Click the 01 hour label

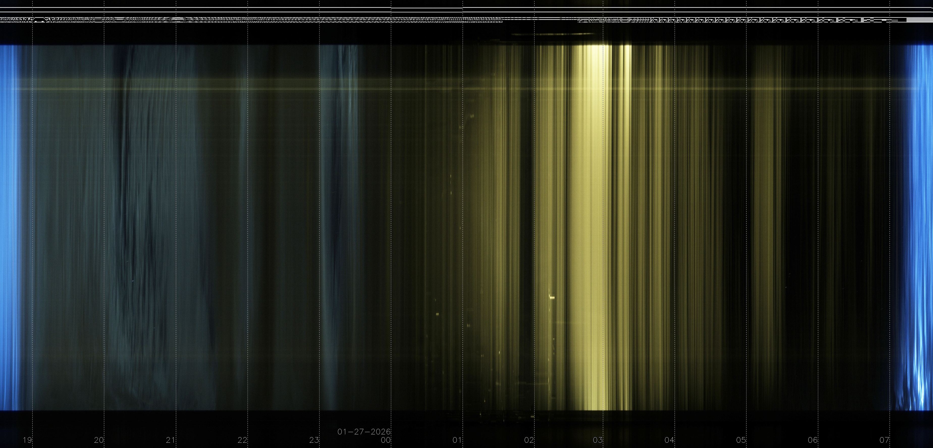[x=458, y=440]
